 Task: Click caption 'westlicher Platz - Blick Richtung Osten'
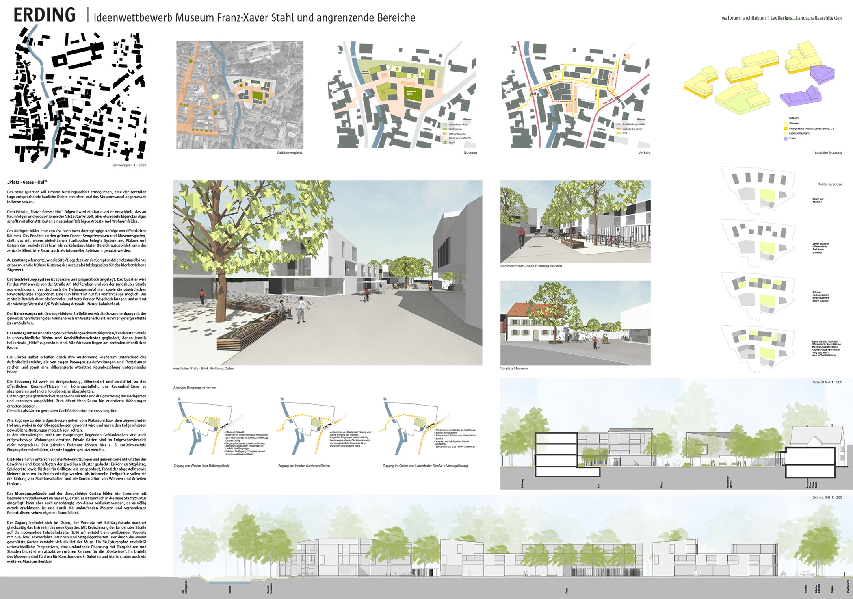tap(204, 369)
